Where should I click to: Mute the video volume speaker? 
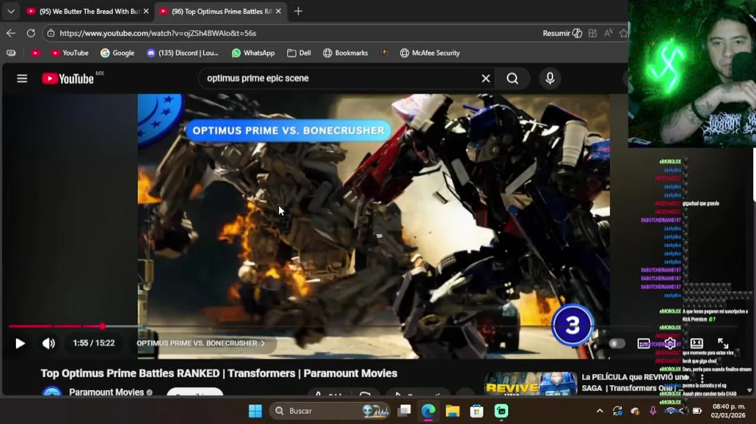[x=48, y=343]
